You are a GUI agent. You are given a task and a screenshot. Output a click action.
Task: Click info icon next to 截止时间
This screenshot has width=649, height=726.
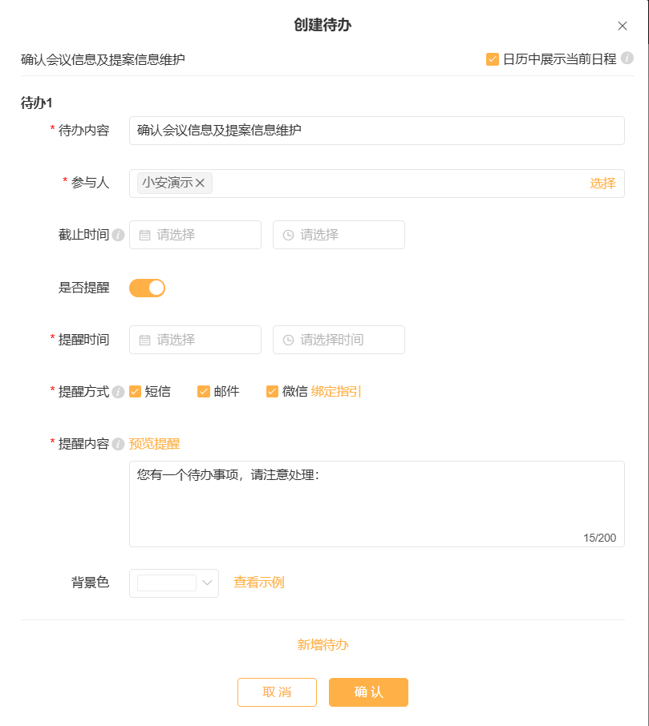[x=118, y=236]
